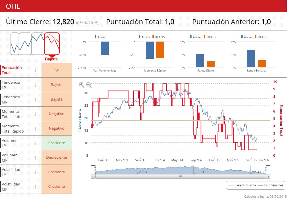Toggle Accion legend in Rango Diario chart
The image size is (287, 200).
(x=196, y=37)
